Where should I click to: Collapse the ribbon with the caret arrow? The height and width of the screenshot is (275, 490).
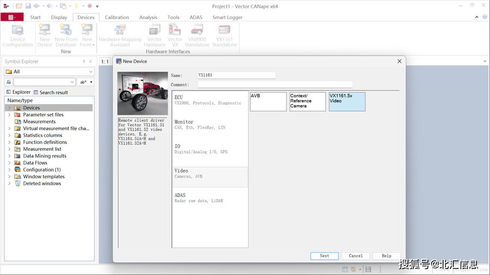477,17
